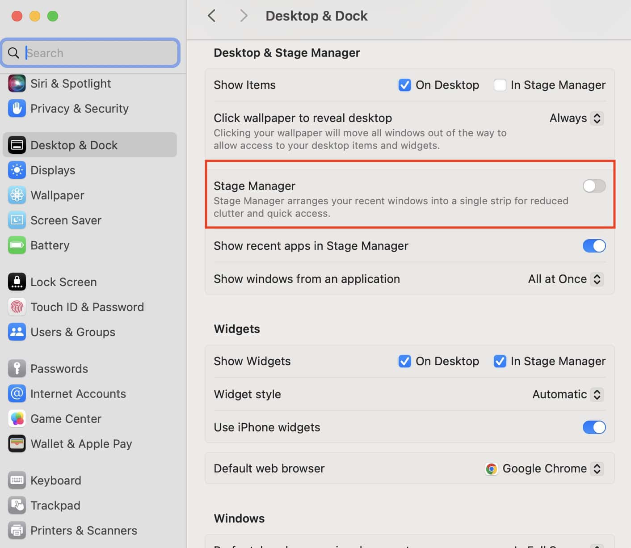The image size is (631, 548).
Task: Change Click wallpaper to reveal desktop option
Action: pos(576,118)
